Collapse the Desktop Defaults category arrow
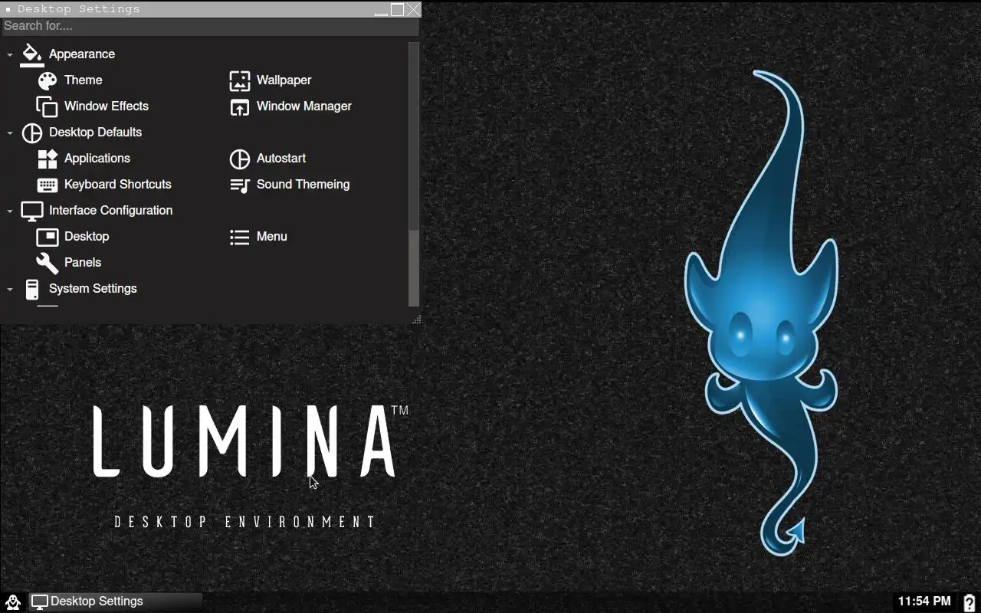The height and width of the screenshot is (613, 981). 10,133
